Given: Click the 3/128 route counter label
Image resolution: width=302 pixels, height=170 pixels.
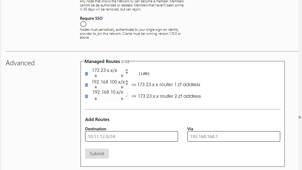Looking at the screenshot, I should click(x=124, y=62).
